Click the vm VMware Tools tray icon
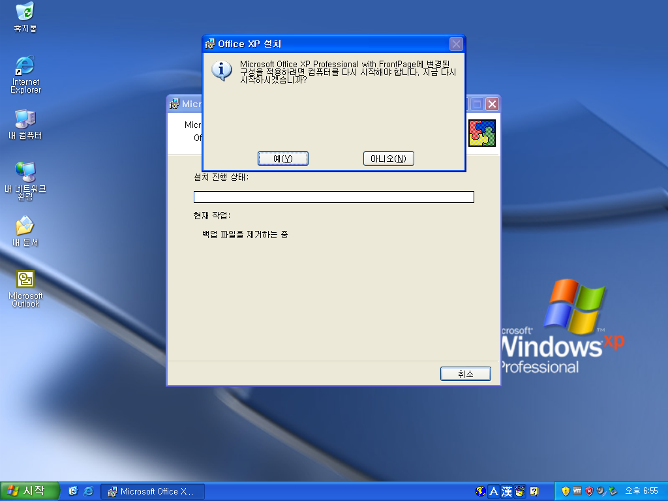Image resolution: width=668 pixels, height=501 pixels. [x=577, y=491]
